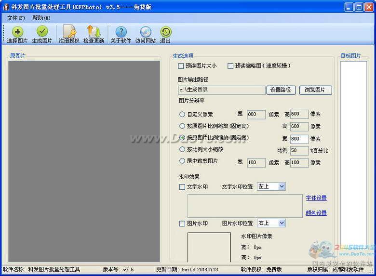Open the 关于软件 question mark icon

click(x=121, y=32)
